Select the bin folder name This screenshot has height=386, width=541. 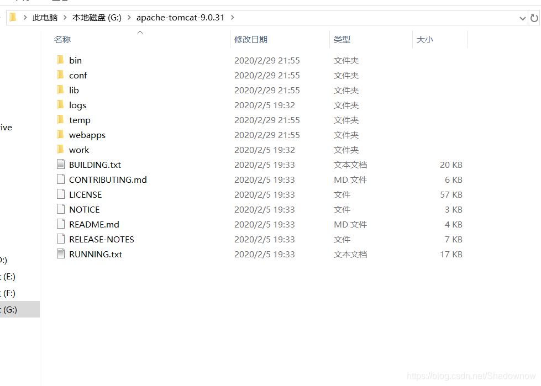[75, 60]
